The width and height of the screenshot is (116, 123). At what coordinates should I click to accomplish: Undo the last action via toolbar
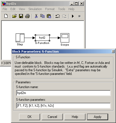(x=58, y=16)
